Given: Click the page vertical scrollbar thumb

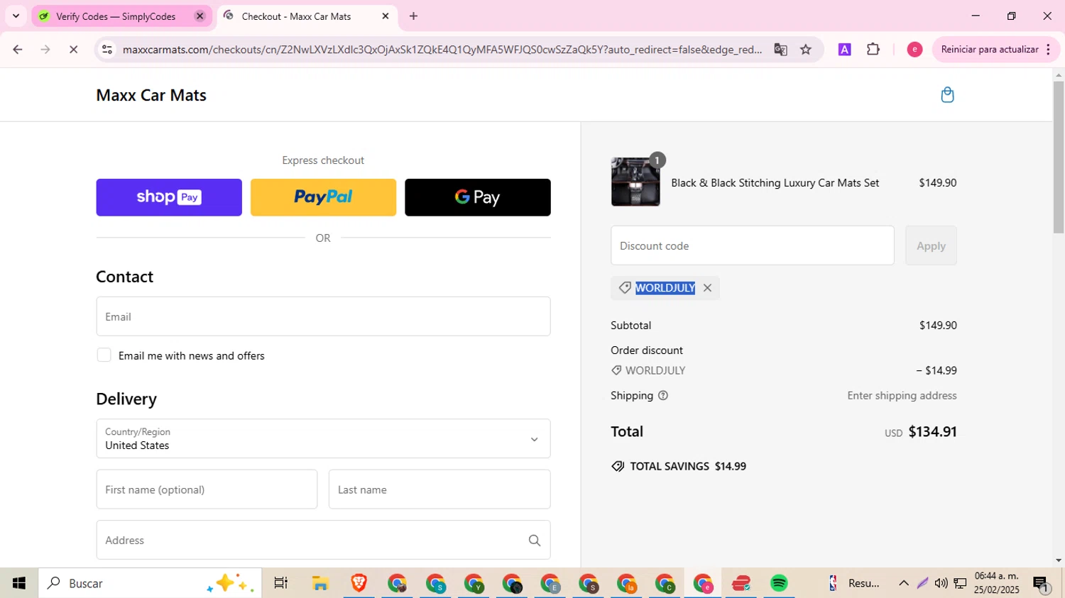Looking at the screenshot, I should [x=1059, y=157].
